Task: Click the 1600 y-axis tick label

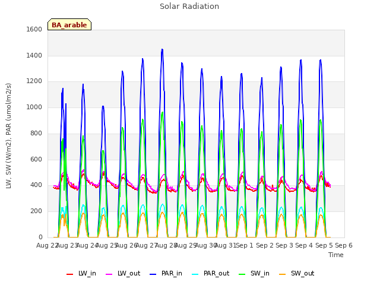Action: point(34,29)
